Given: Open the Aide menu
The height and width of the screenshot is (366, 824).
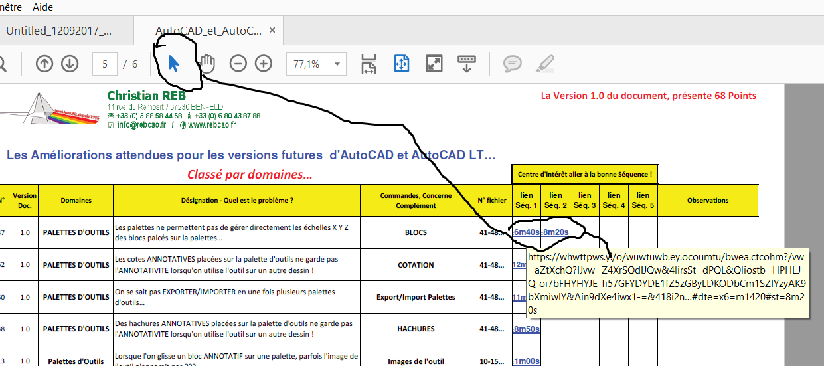Looking at the screenshot, I should (42, 7).
